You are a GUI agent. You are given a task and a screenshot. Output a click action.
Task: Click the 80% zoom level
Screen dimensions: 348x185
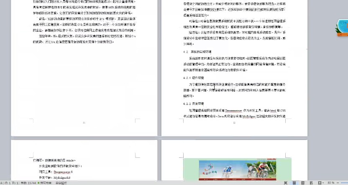coord(331,183)
